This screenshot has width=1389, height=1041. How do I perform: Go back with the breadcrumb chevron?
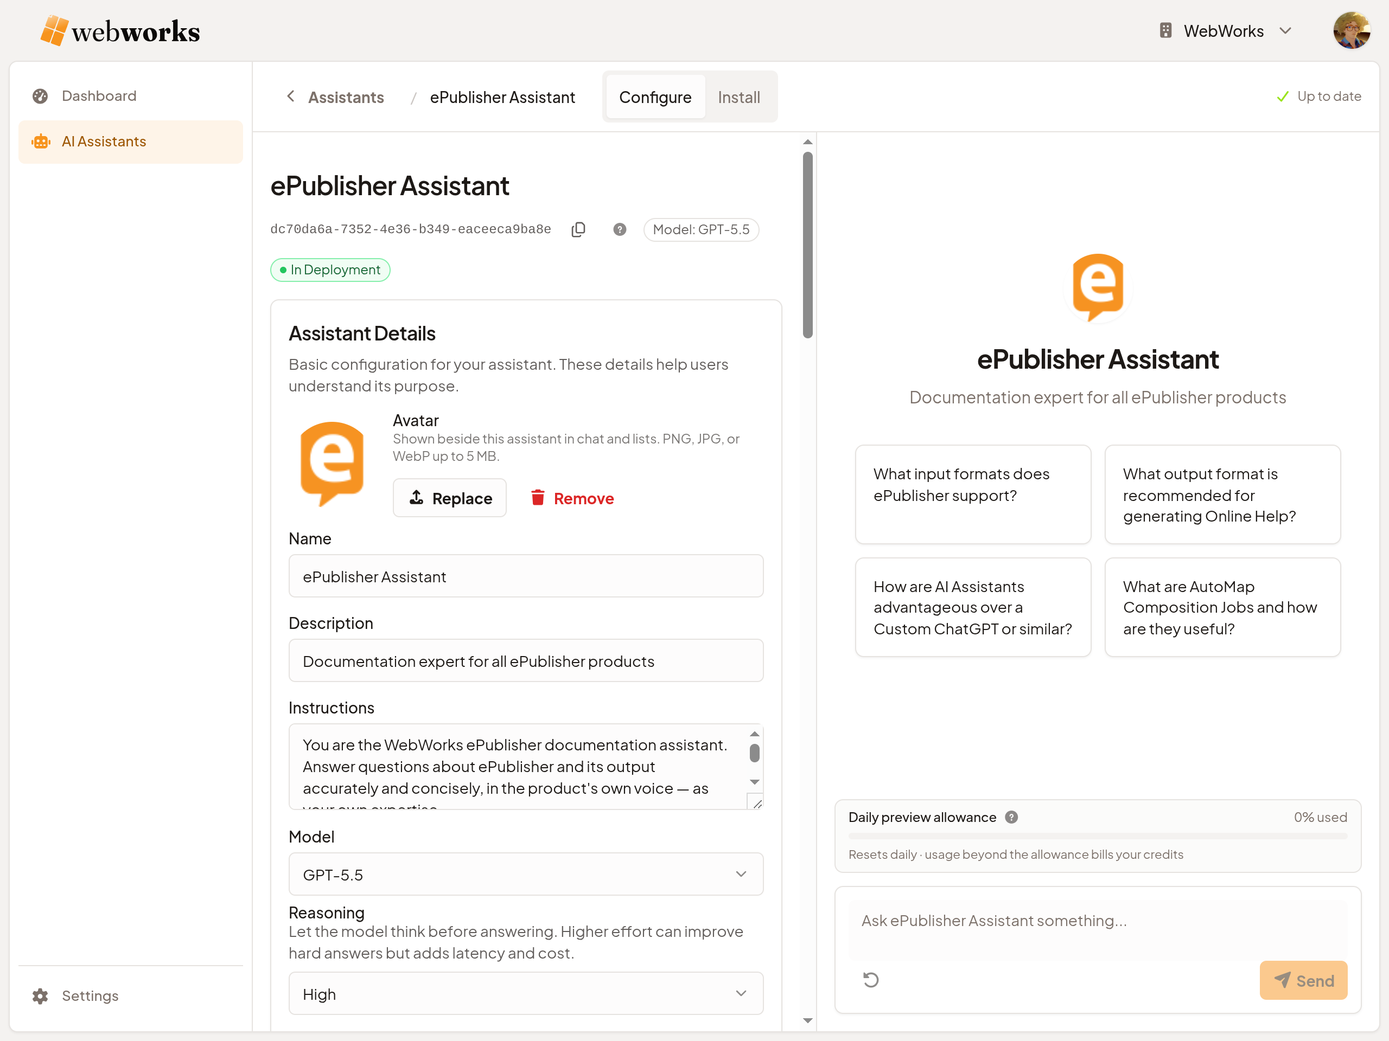290,97
